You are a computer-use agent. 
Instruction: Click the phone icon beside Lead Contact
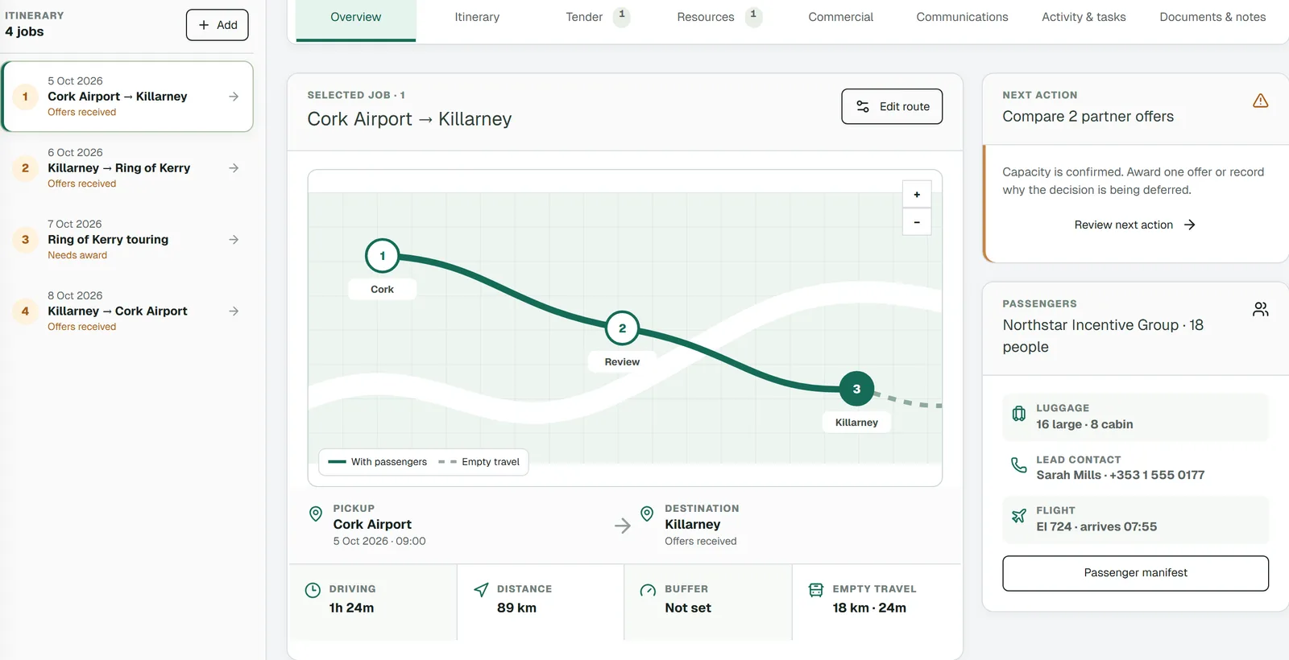point(1019,464)
